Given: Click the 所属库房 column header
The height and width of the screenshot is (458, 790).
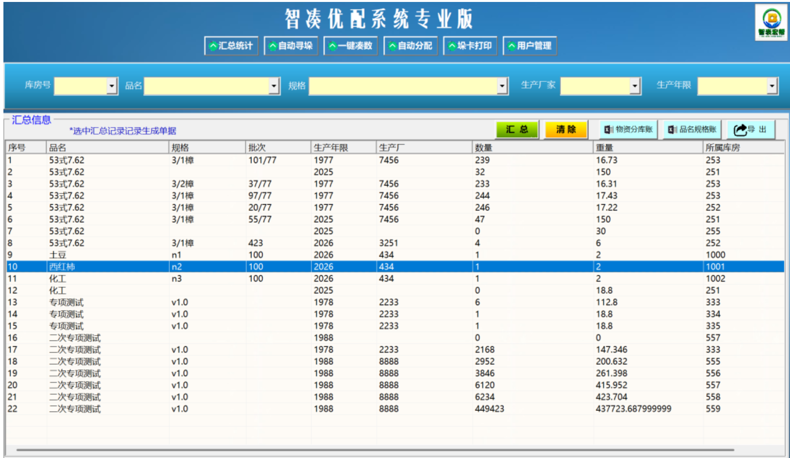Looking at the screenshot, I should 744,147.
